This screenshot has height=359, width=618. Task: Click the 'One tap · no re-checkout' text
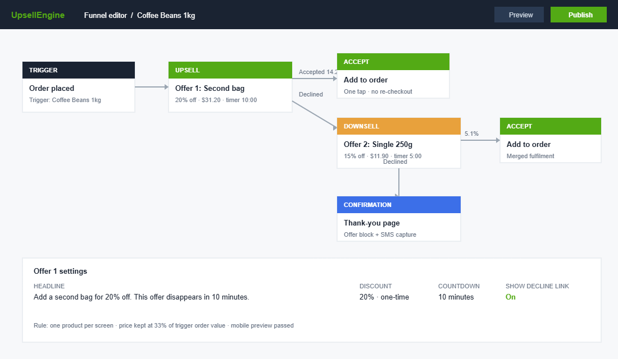378,91
